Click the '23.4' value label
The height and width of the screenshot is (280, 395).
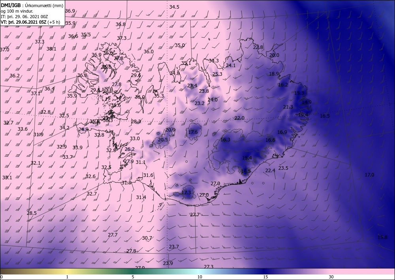pos(192,86)
